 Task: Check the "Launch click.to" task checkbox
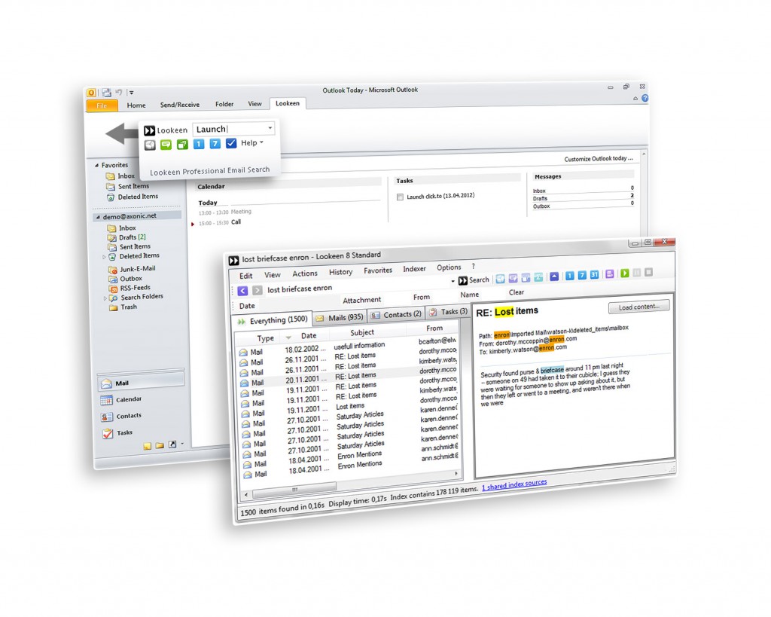point(400,197)
